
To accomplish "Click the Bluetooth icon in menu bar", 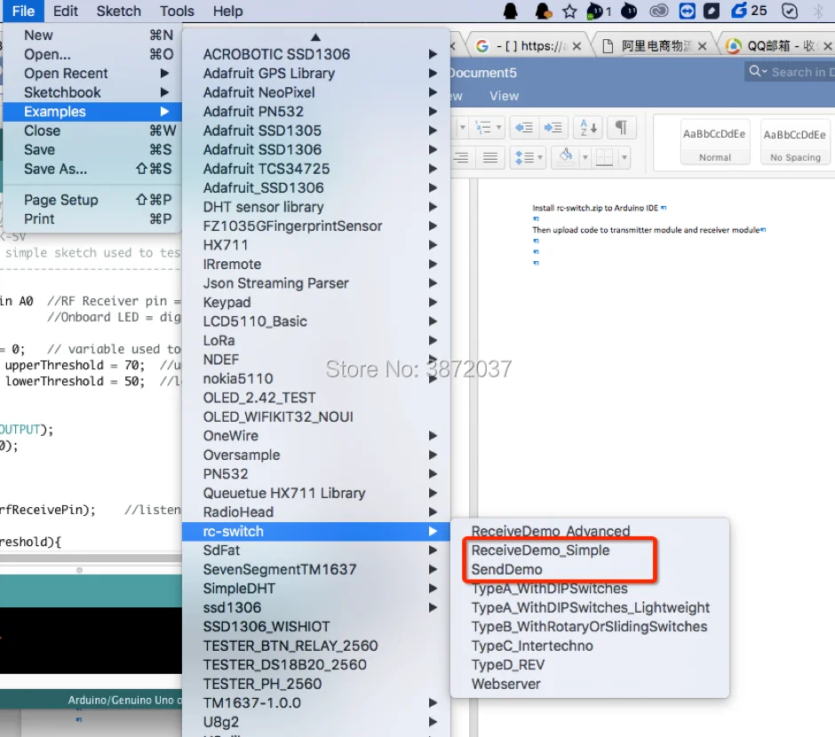I will tap(818, 11).
